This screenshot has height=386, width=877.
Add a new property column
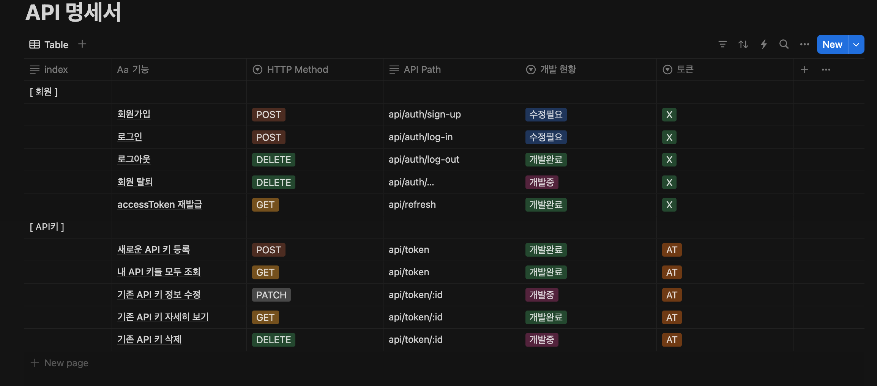pyautogui.click(x=804, y=69)
